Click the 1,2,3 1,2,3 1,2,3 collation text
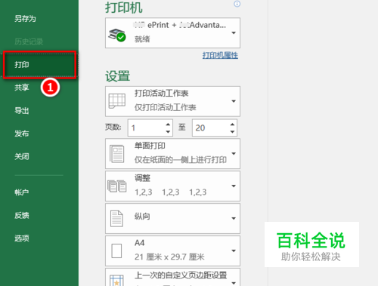Viewport: 378px width, 286px height. pos(171,192)
